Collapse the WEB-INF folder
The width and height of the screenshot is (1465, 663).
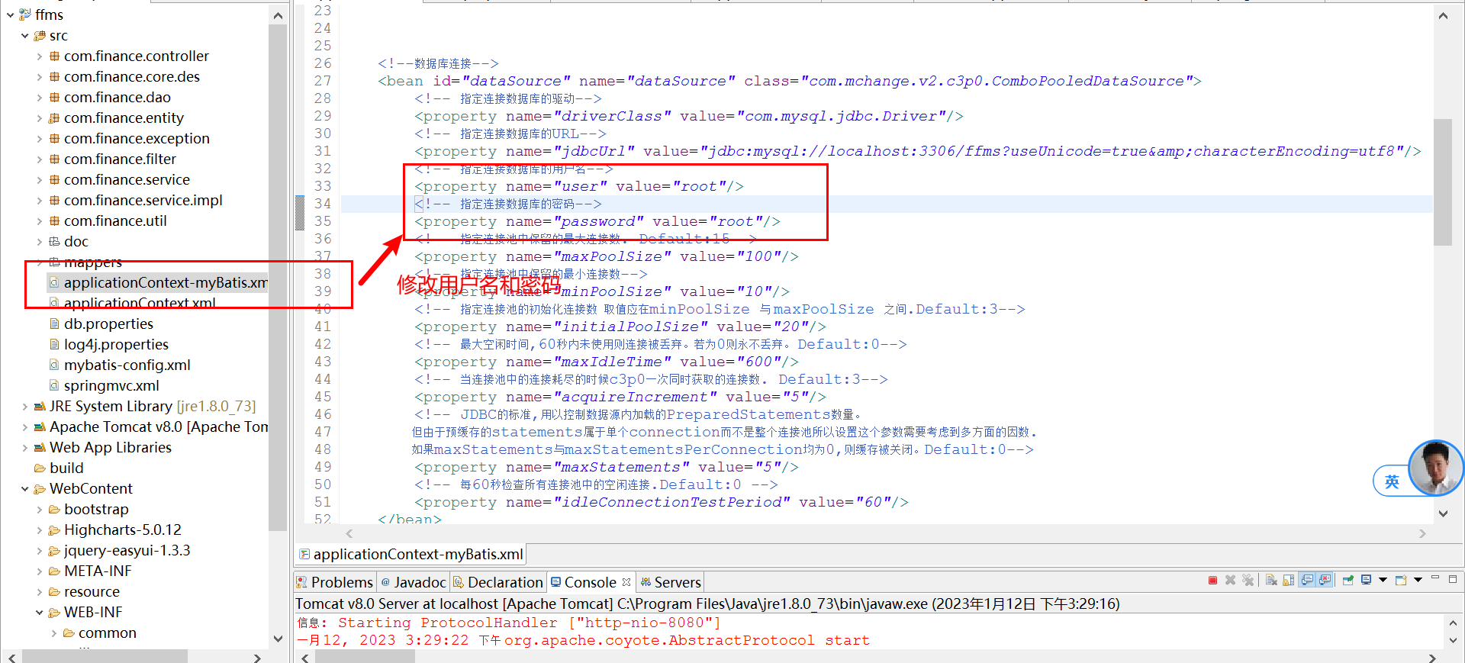(40, 612)
